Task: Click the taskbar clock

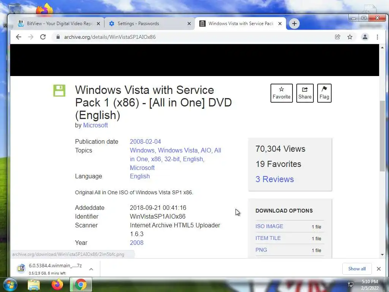Action: click(x=370, y=285)
